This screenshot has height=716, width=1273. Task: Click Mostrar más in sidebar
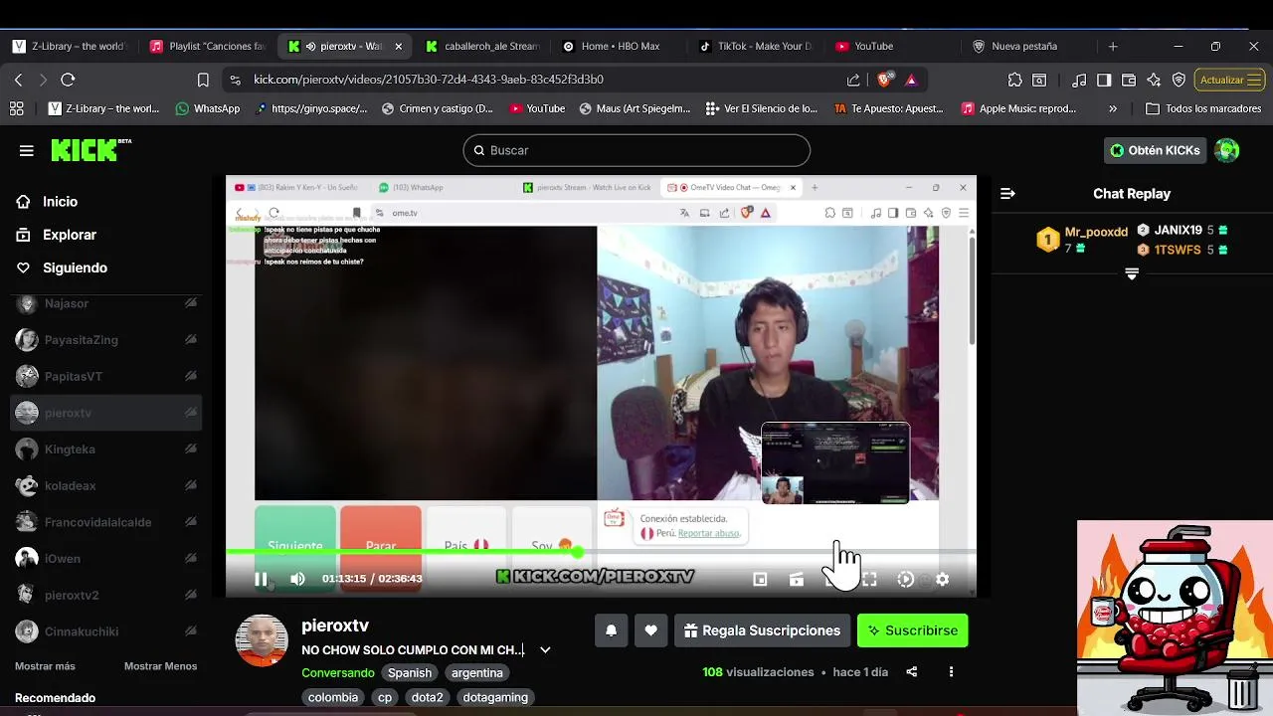tap(45, 666)
